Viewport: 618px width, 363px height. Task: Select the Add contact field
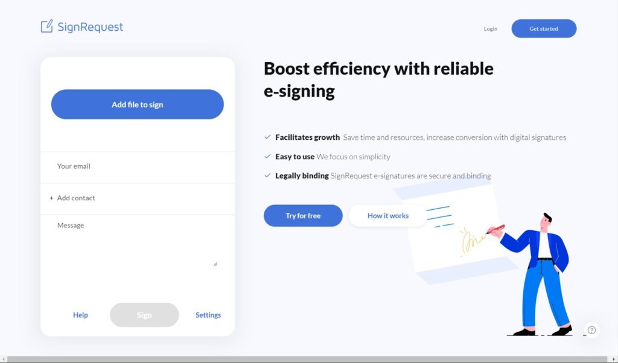pyautogui.click(x=137, y=198)
